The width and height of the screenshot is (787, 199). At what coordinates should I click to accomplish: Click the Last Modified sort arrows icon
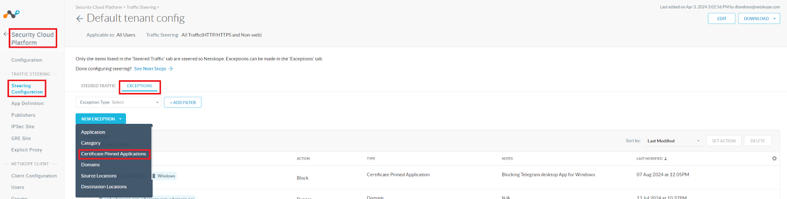pos(666,159)
